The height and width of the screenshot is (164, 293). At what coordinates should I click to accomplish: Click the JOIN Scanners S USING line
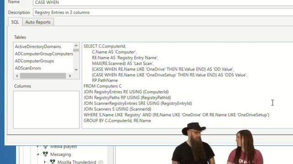click(x=117, y=109)
